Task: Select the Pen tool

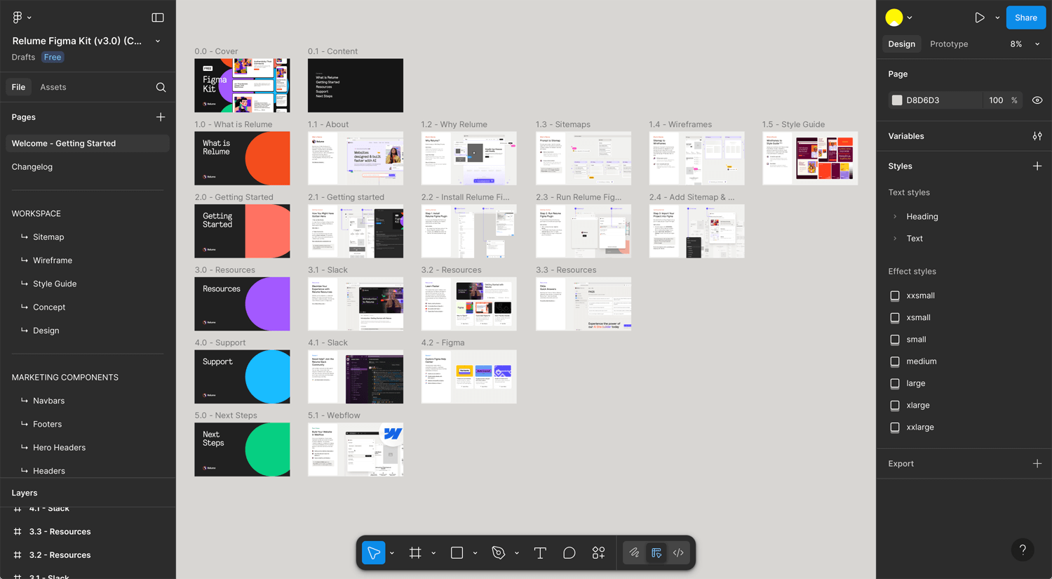Action: tap(499, 553)
